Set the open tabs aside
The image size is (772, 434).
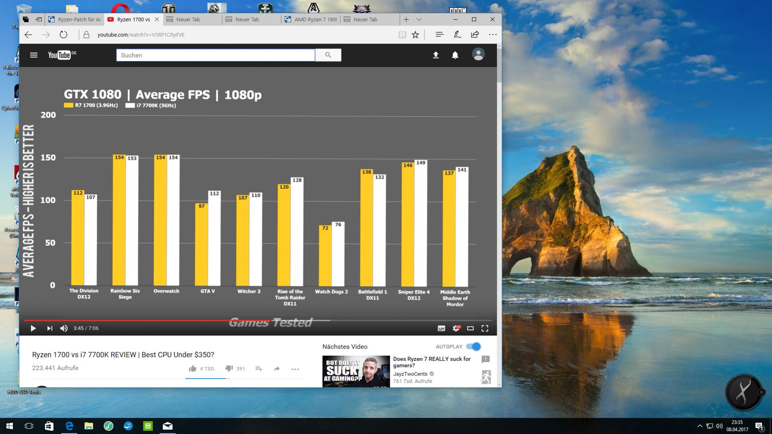39,19
